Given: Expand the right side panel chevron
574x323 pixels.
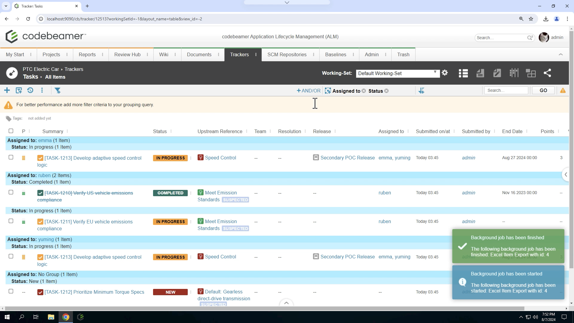Looking at the screenshot, I should (566, 175).
